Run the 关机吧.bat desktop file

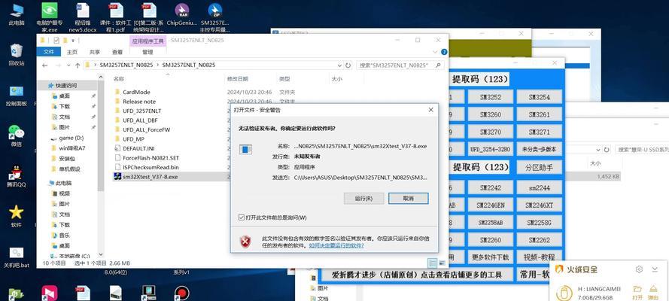17,257
